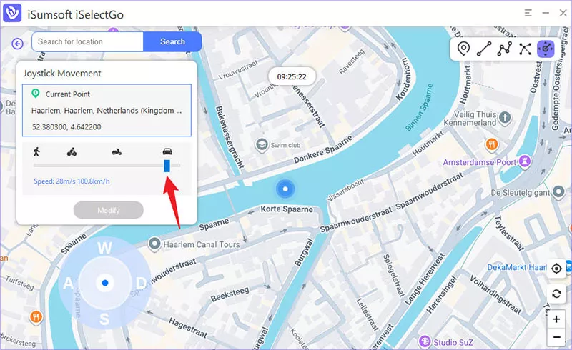The image size is (572, 350).
Task: Select the teleport mode pin icon
Action: 463,49
